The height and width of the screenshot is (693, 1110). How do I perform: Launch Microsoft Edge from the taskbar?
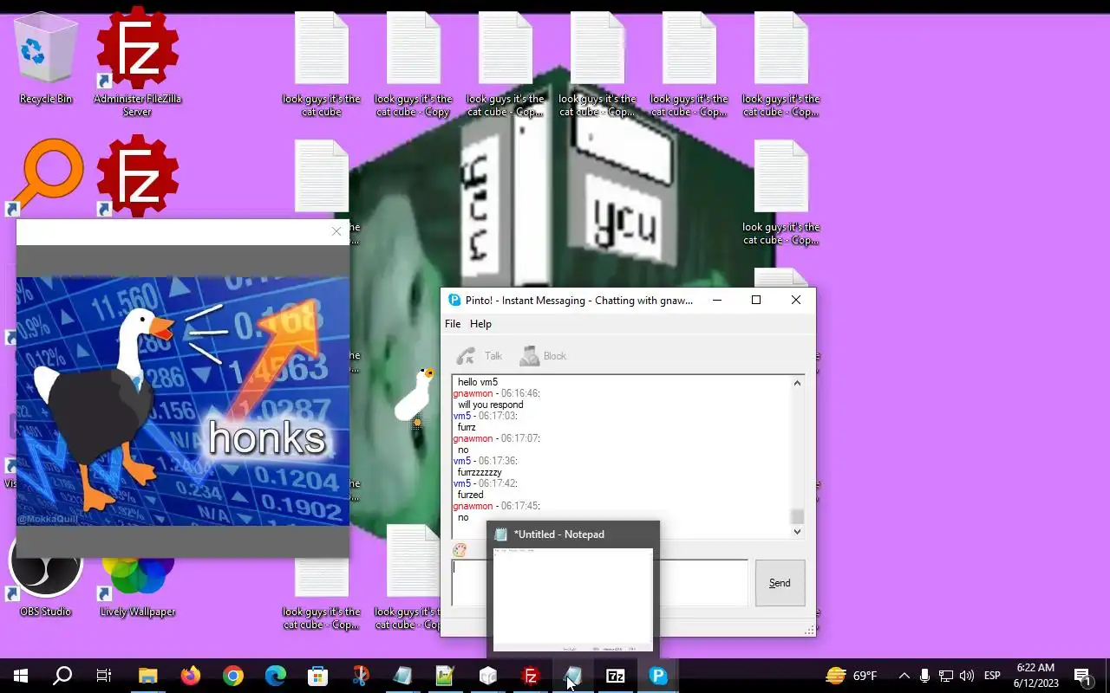click(275, 676)
